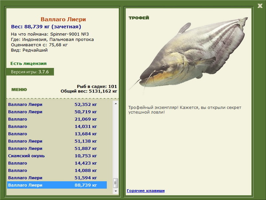Click the Трофейный экземпляр message text
Viewport: 266px width, 200px height.
pos(185,110)
